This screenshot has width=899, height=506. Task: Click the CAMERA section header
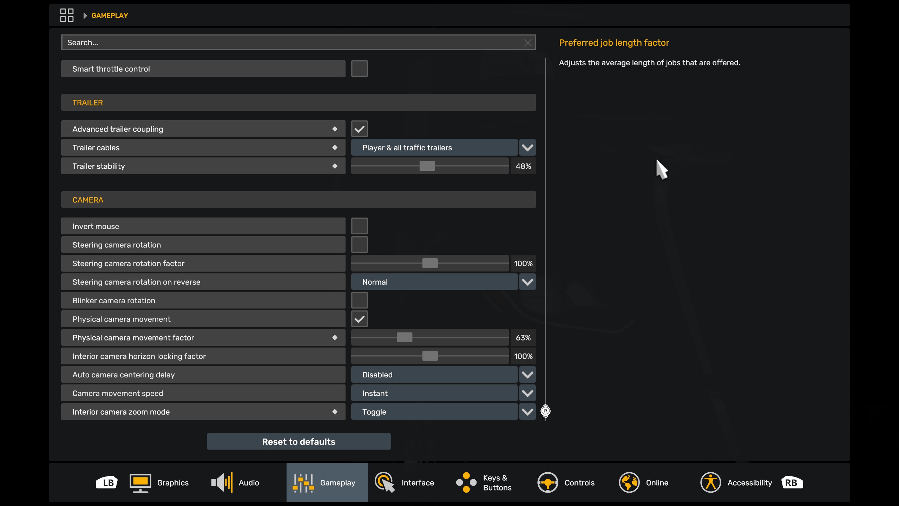point(298,200)
